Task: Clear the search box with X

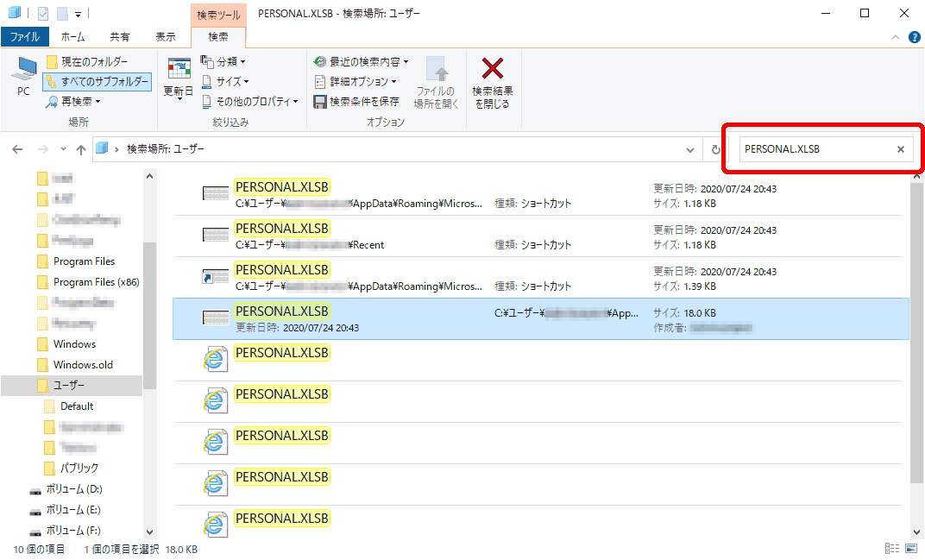Action: 901,149
